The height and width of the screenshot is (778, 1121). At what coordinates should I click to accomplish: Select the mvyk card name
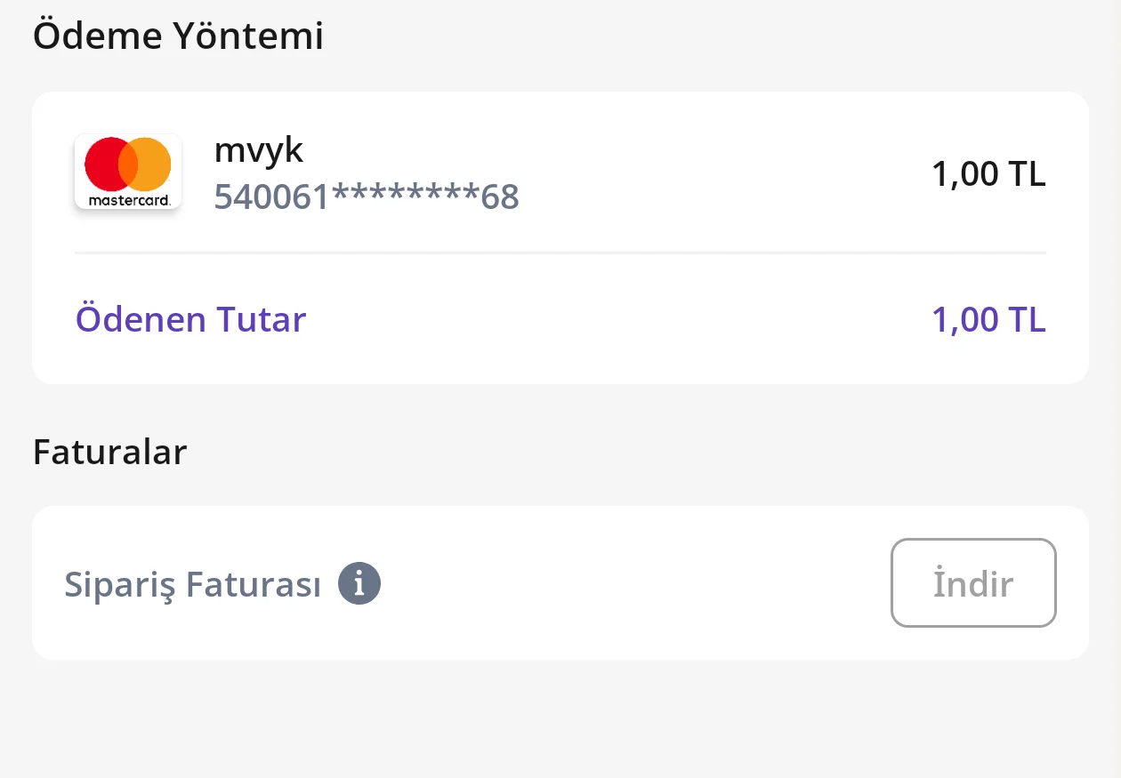coord(259,150)
